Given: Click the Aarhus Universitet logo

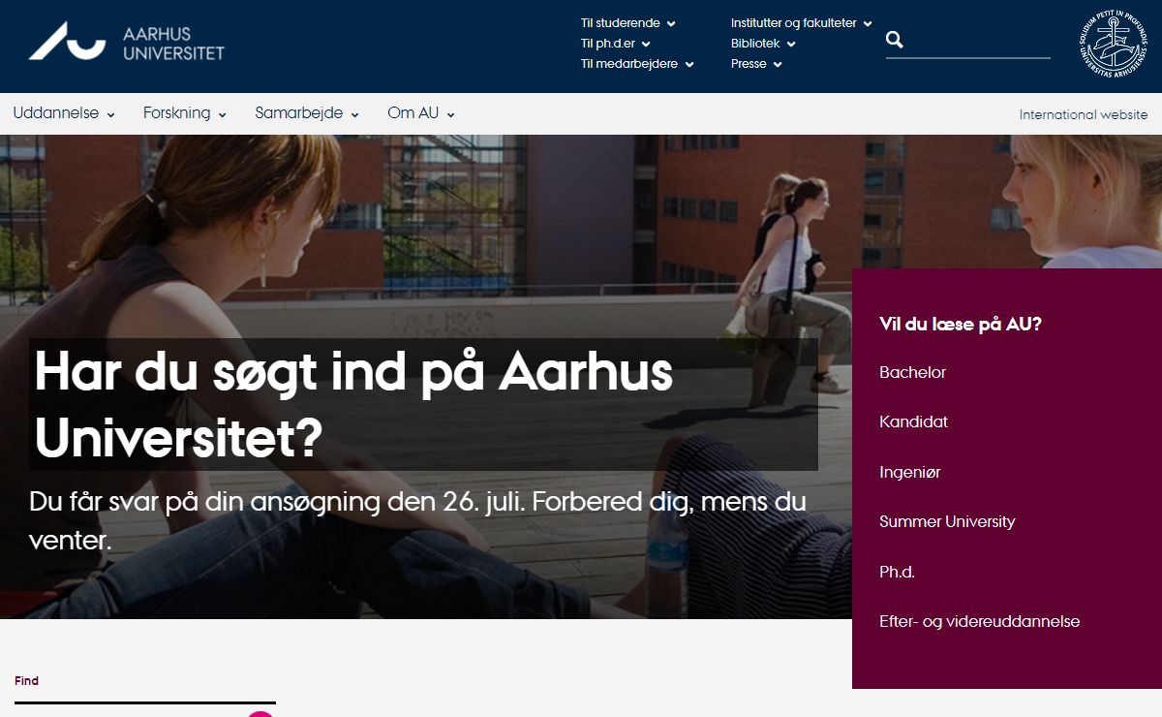Looking at the screenshot, I should click(126, 42).
